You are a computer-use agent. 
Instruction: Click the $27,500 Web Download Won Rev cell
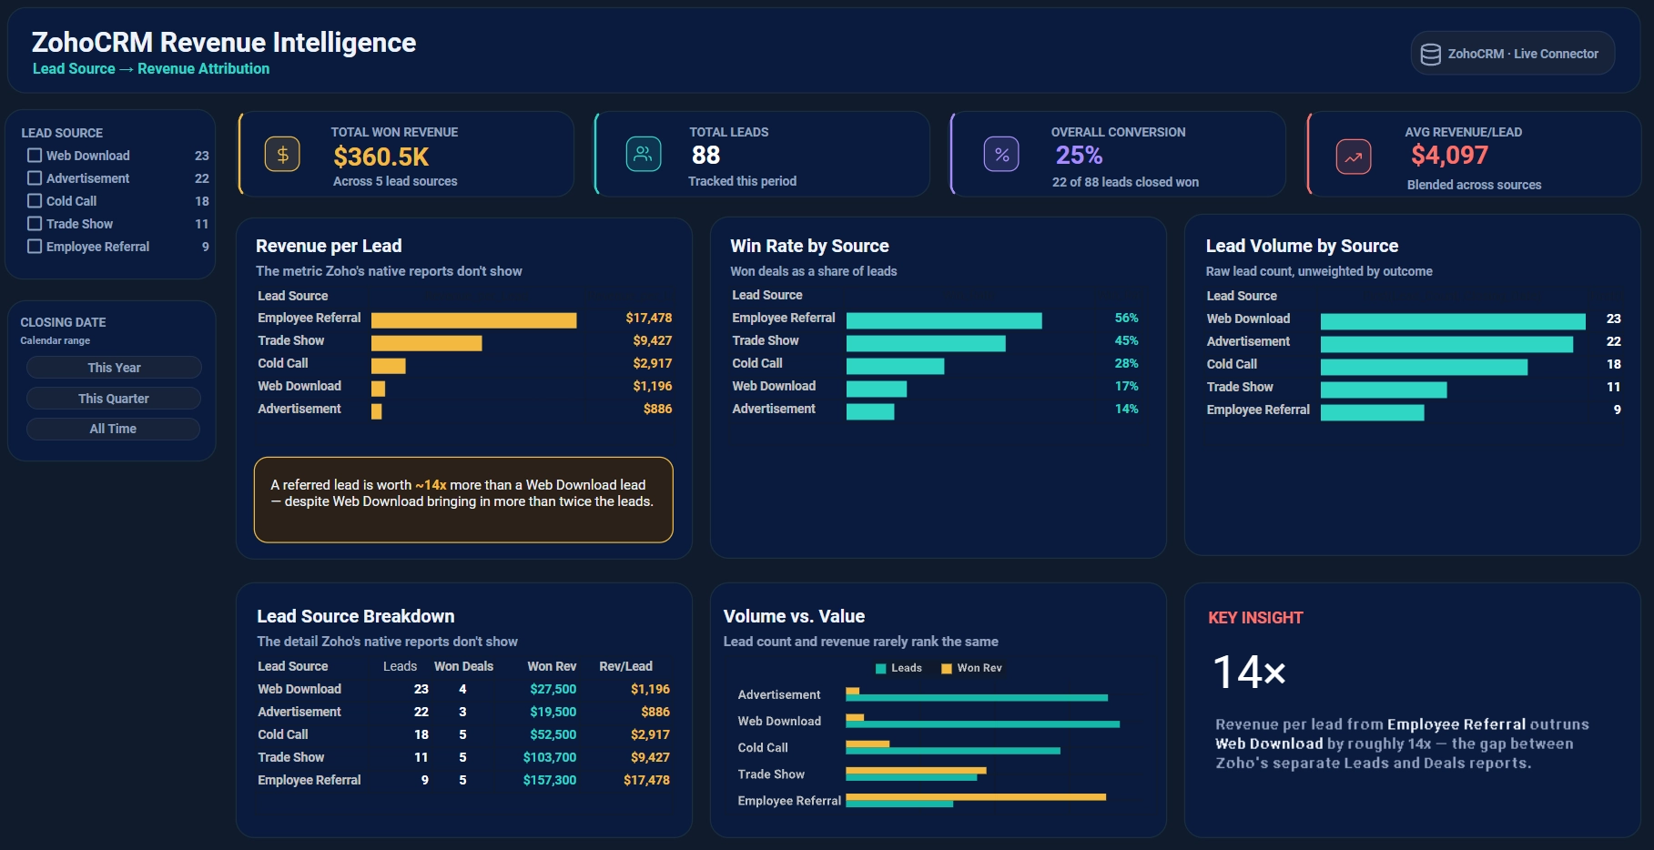[x=553, y=689]
